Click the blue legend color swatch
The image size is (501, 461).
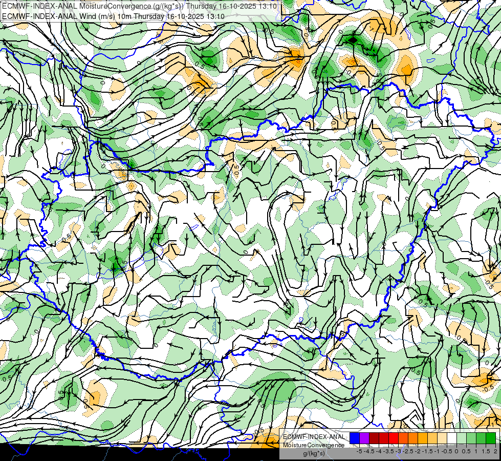[x=355, y=438]
